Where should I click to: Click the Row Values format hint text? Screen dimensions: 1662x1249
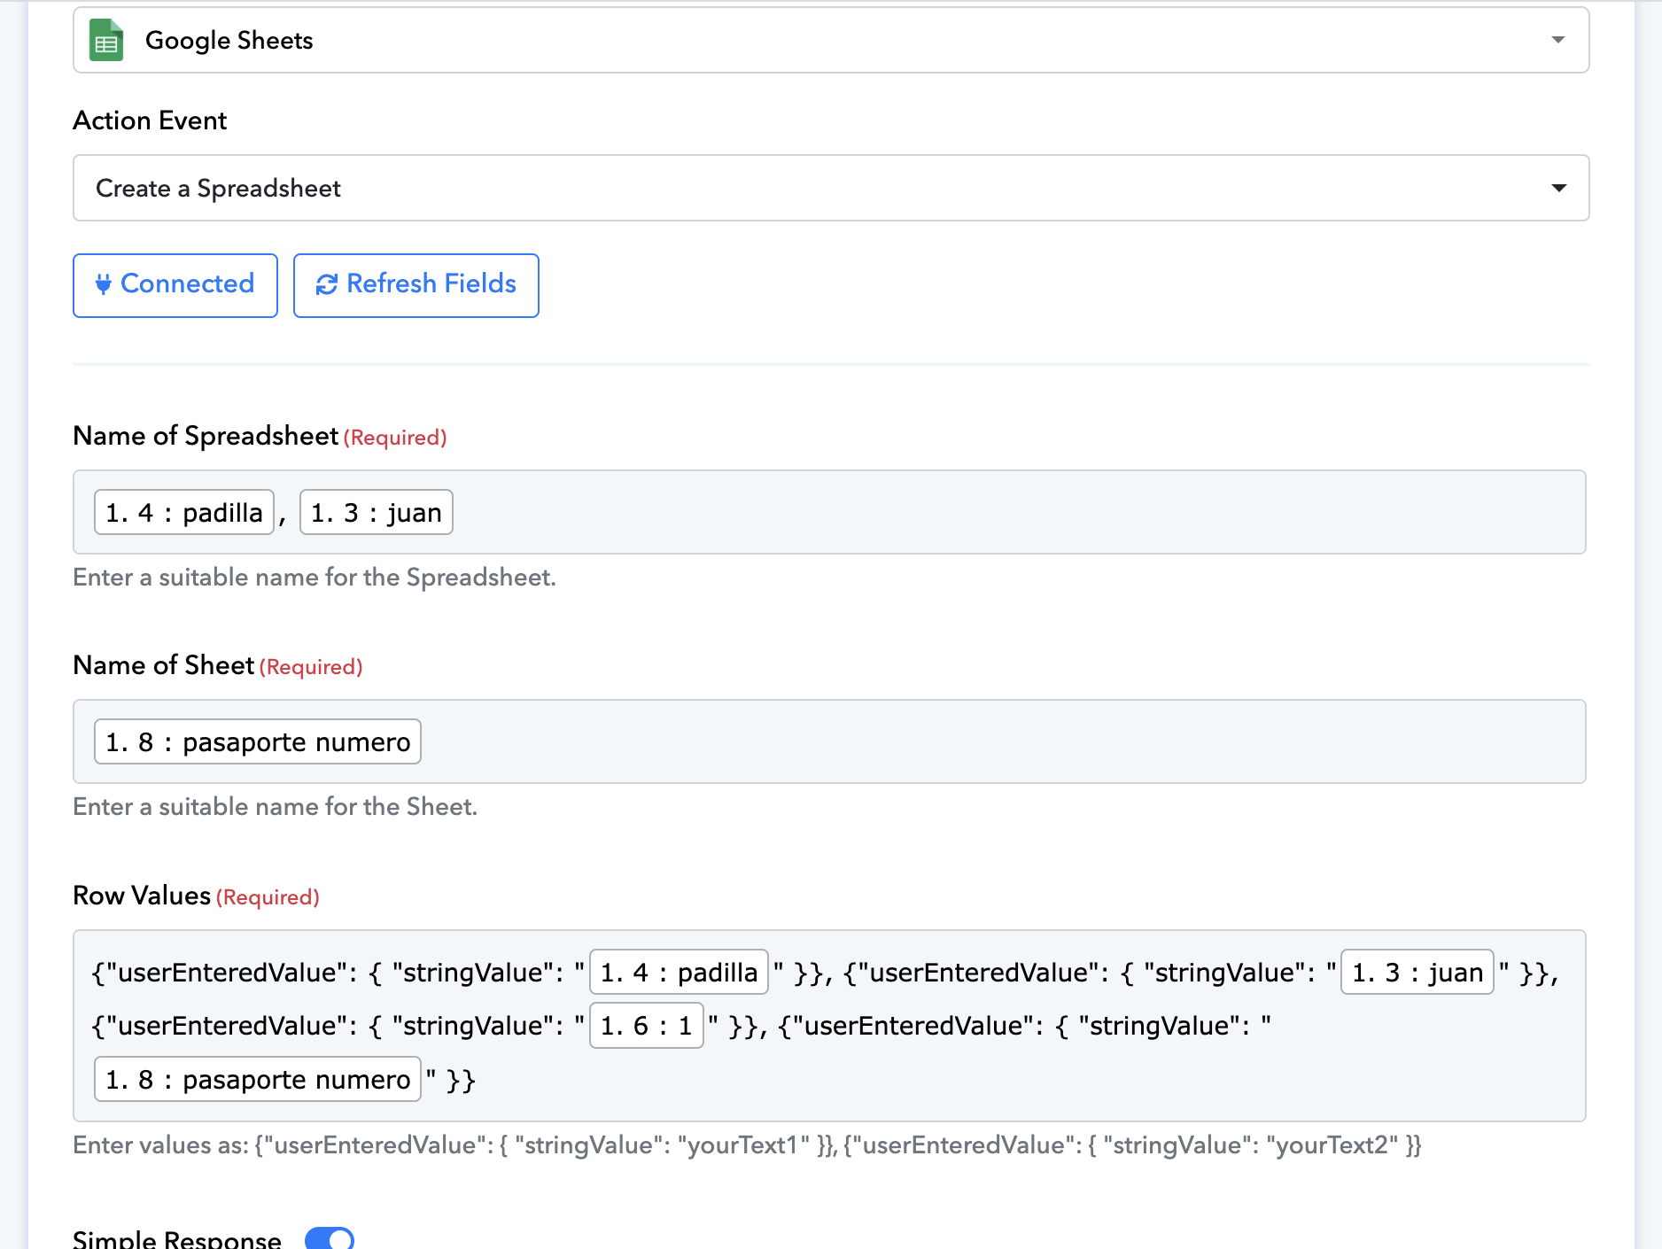(747, 1144)
